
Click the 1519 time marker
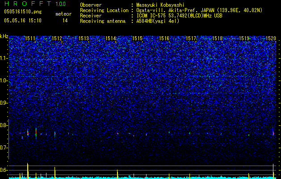pos(244,38)
